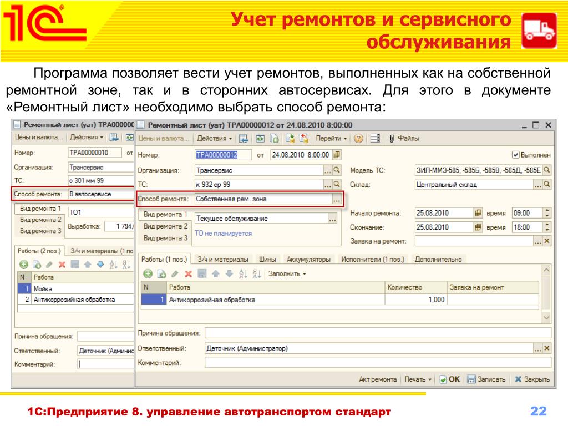Click the Записать button

pyautogui.click(x=486, y=379)
